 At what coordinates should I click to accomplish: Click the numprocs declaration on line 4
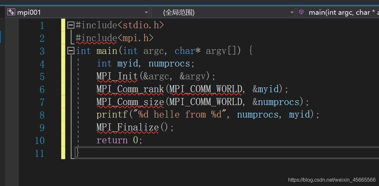(x=169, y=64)
